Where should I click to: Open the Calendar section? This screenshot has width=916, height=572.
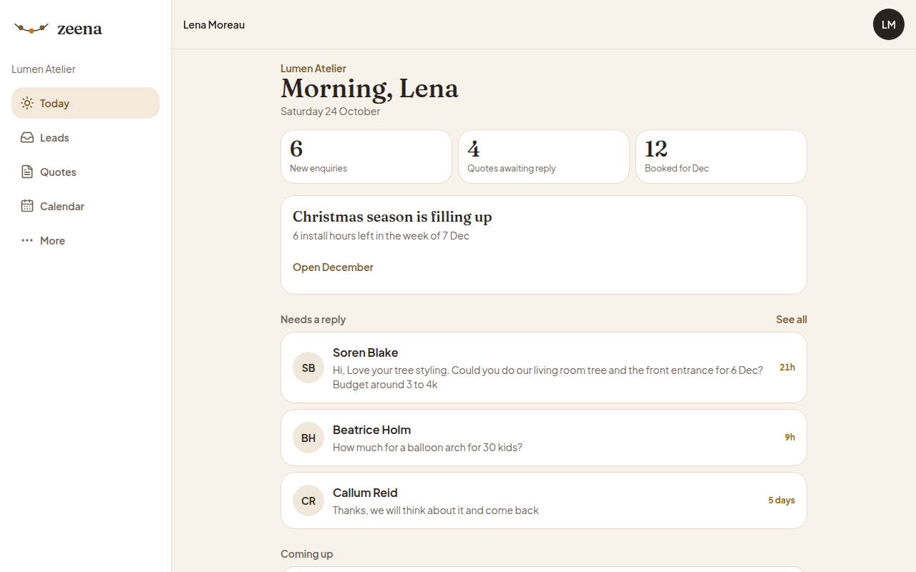[x=85, y=206]
